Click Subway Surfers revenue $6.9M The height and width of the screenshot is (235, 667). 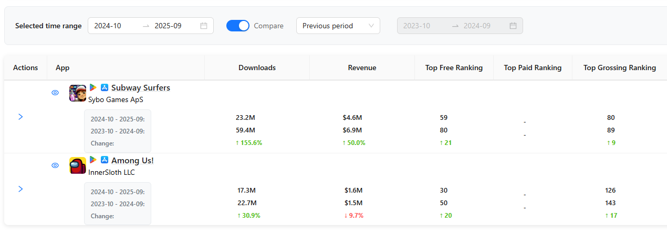353,130
